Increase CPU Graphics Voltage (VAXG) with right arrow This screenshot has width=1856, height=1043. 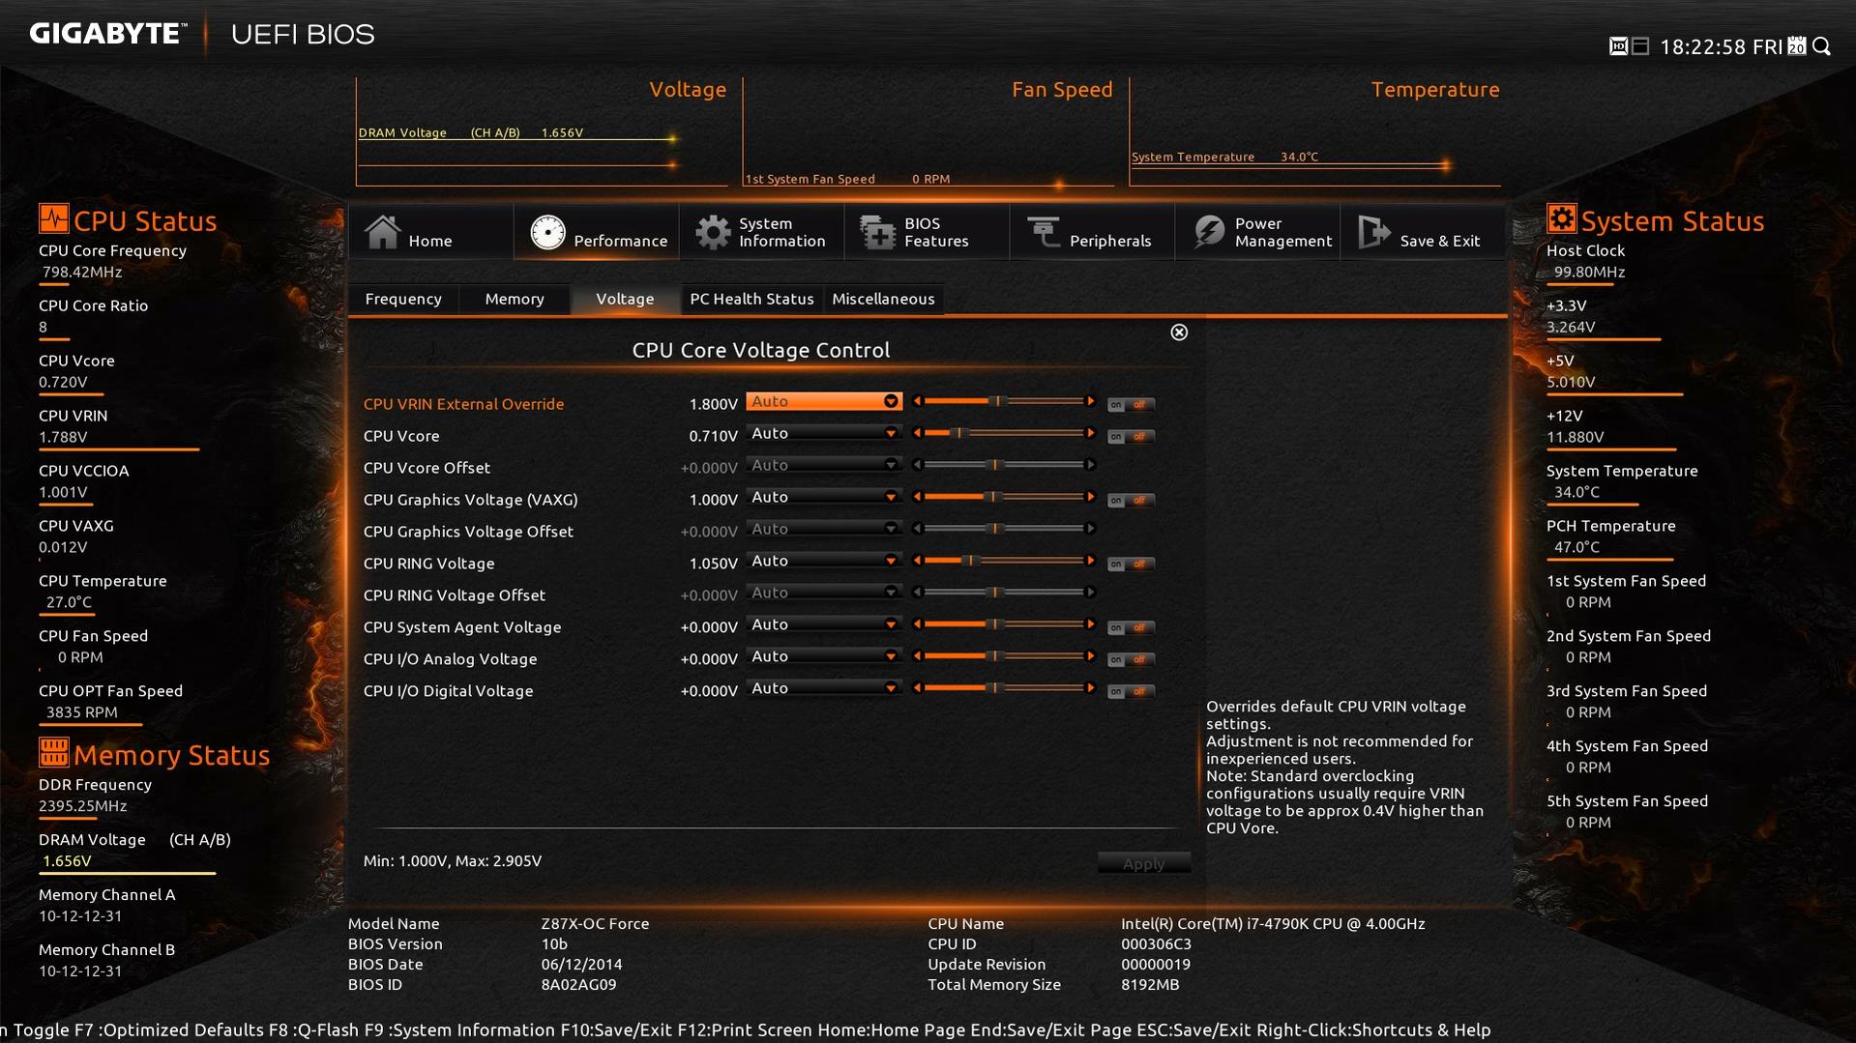tap(1091, 497)
